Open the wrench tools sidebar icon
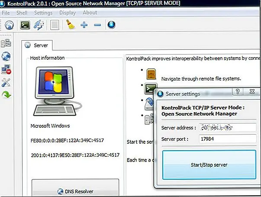 coord(6,82)
